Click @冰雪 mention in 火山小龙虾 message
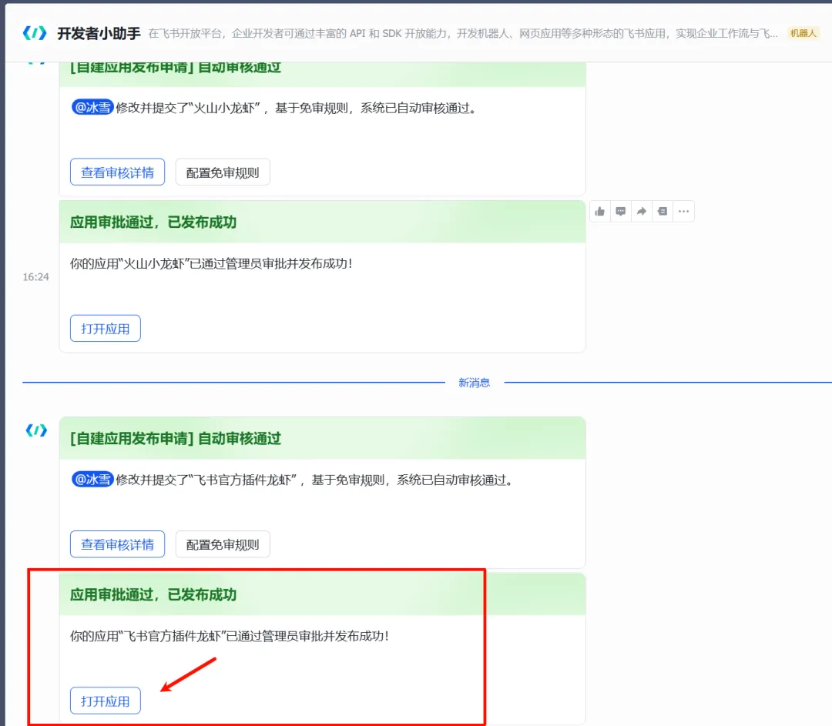This screenshot has height=726, width=832. (92, 108)
